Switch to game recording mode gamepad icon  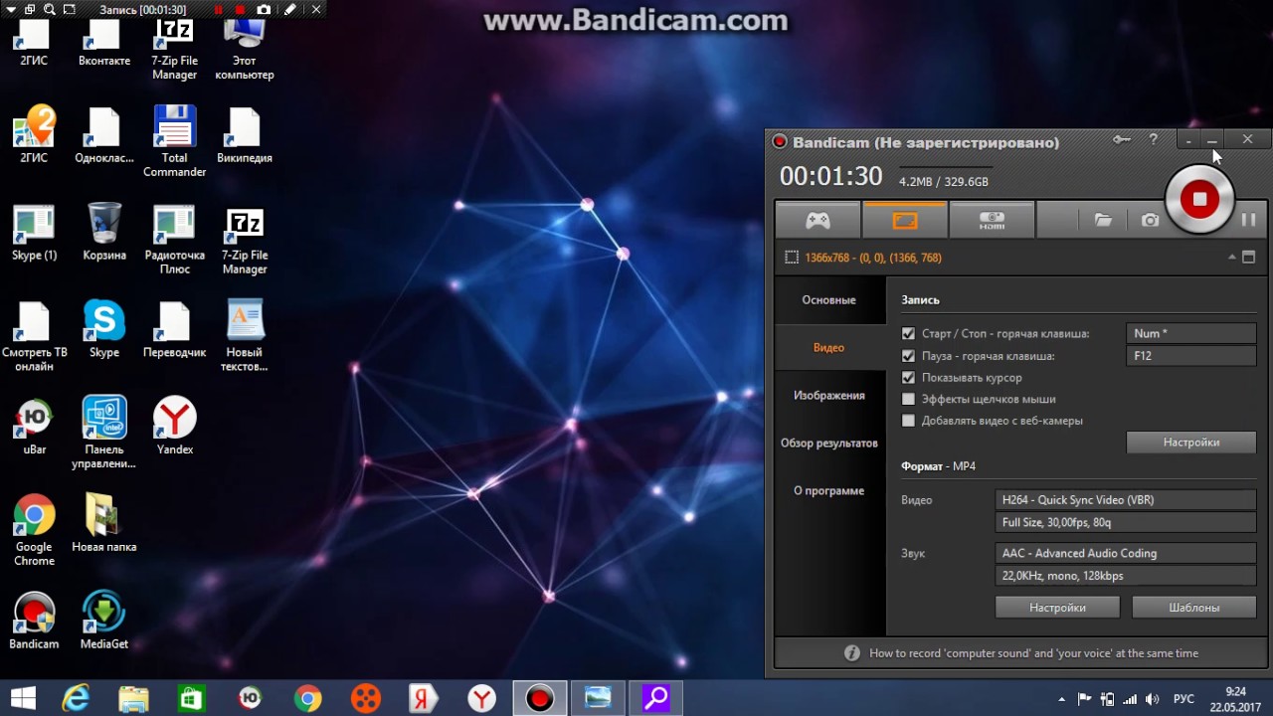point(818,220)
